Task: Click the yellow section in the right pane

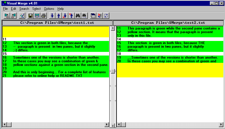Action: 170,70
